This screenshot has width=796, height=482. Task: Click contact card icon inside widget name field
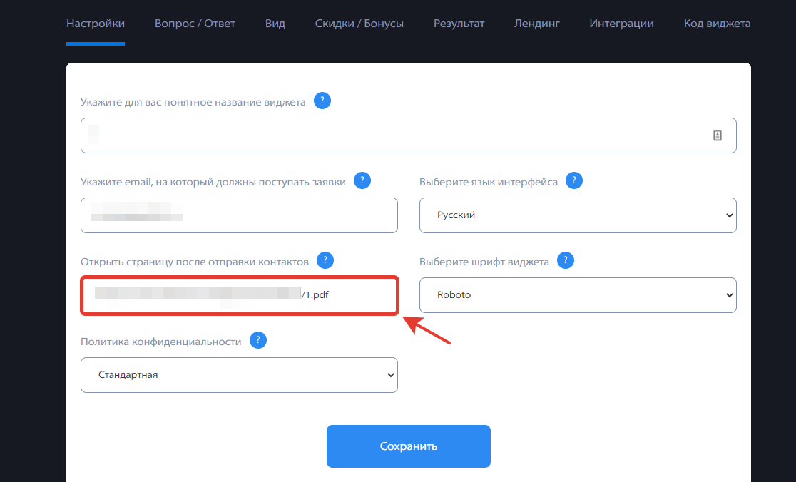point(718,135)
